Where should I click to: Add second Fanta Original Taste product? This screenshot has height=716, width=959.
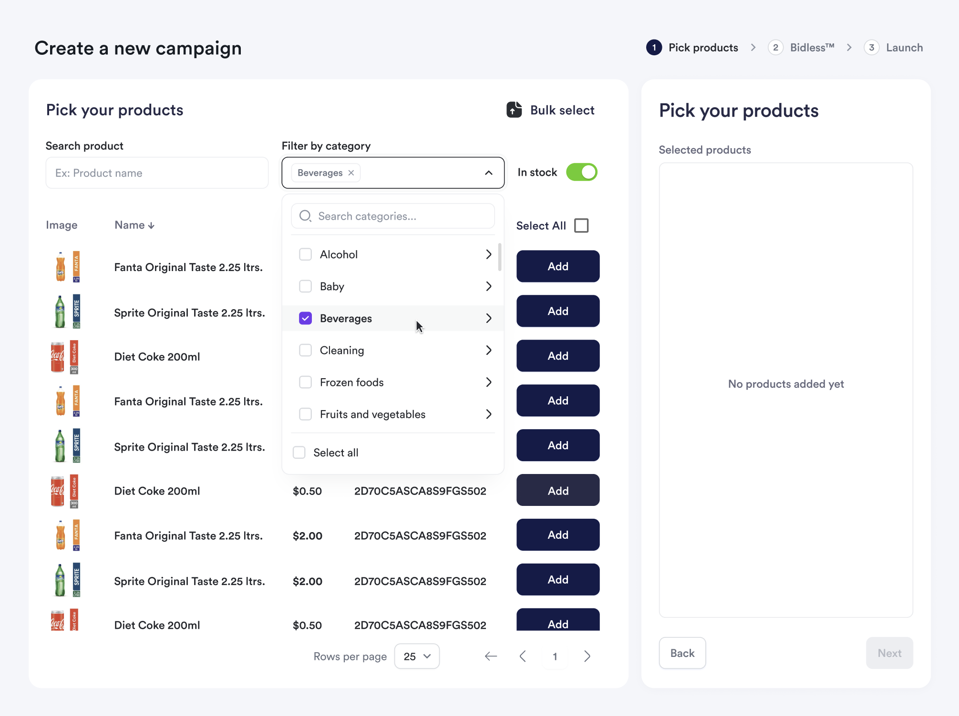558,401
